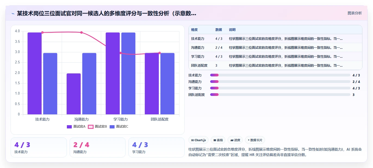Click the line point above 沟通能力
Viewport: 373px width, 168px height.
pos(81,33)
